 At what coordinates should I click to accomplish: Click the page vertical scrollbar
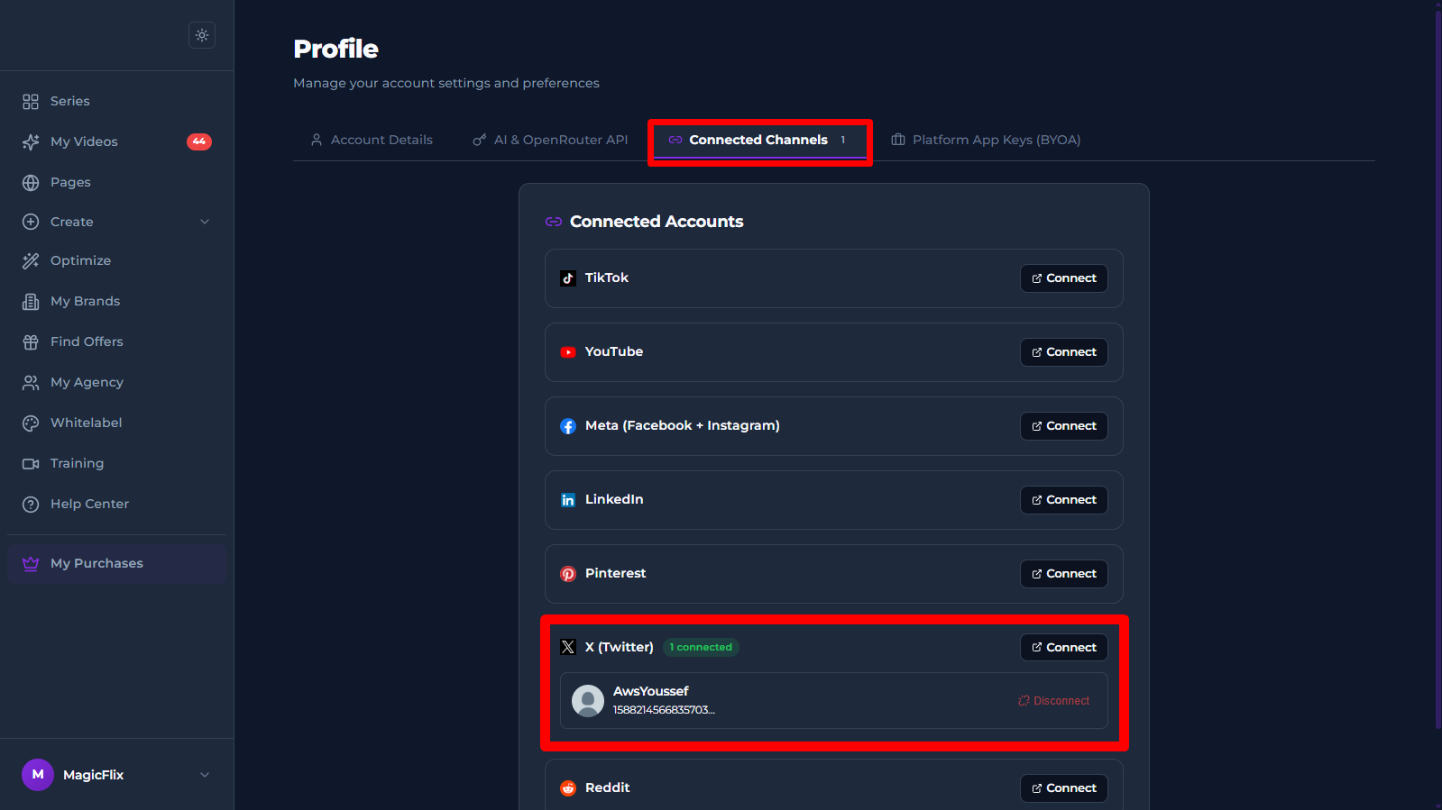click(1437, 368)
